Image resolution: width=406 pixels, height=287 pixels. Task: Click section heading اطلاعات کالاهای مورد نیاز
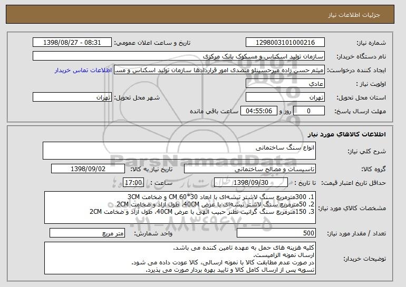point(347,134)
